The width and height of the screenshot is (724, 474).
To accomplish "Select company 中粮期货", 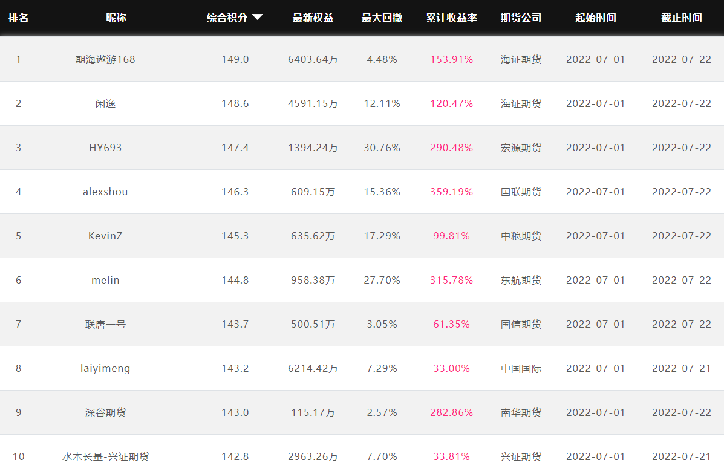I will (521, 236).
